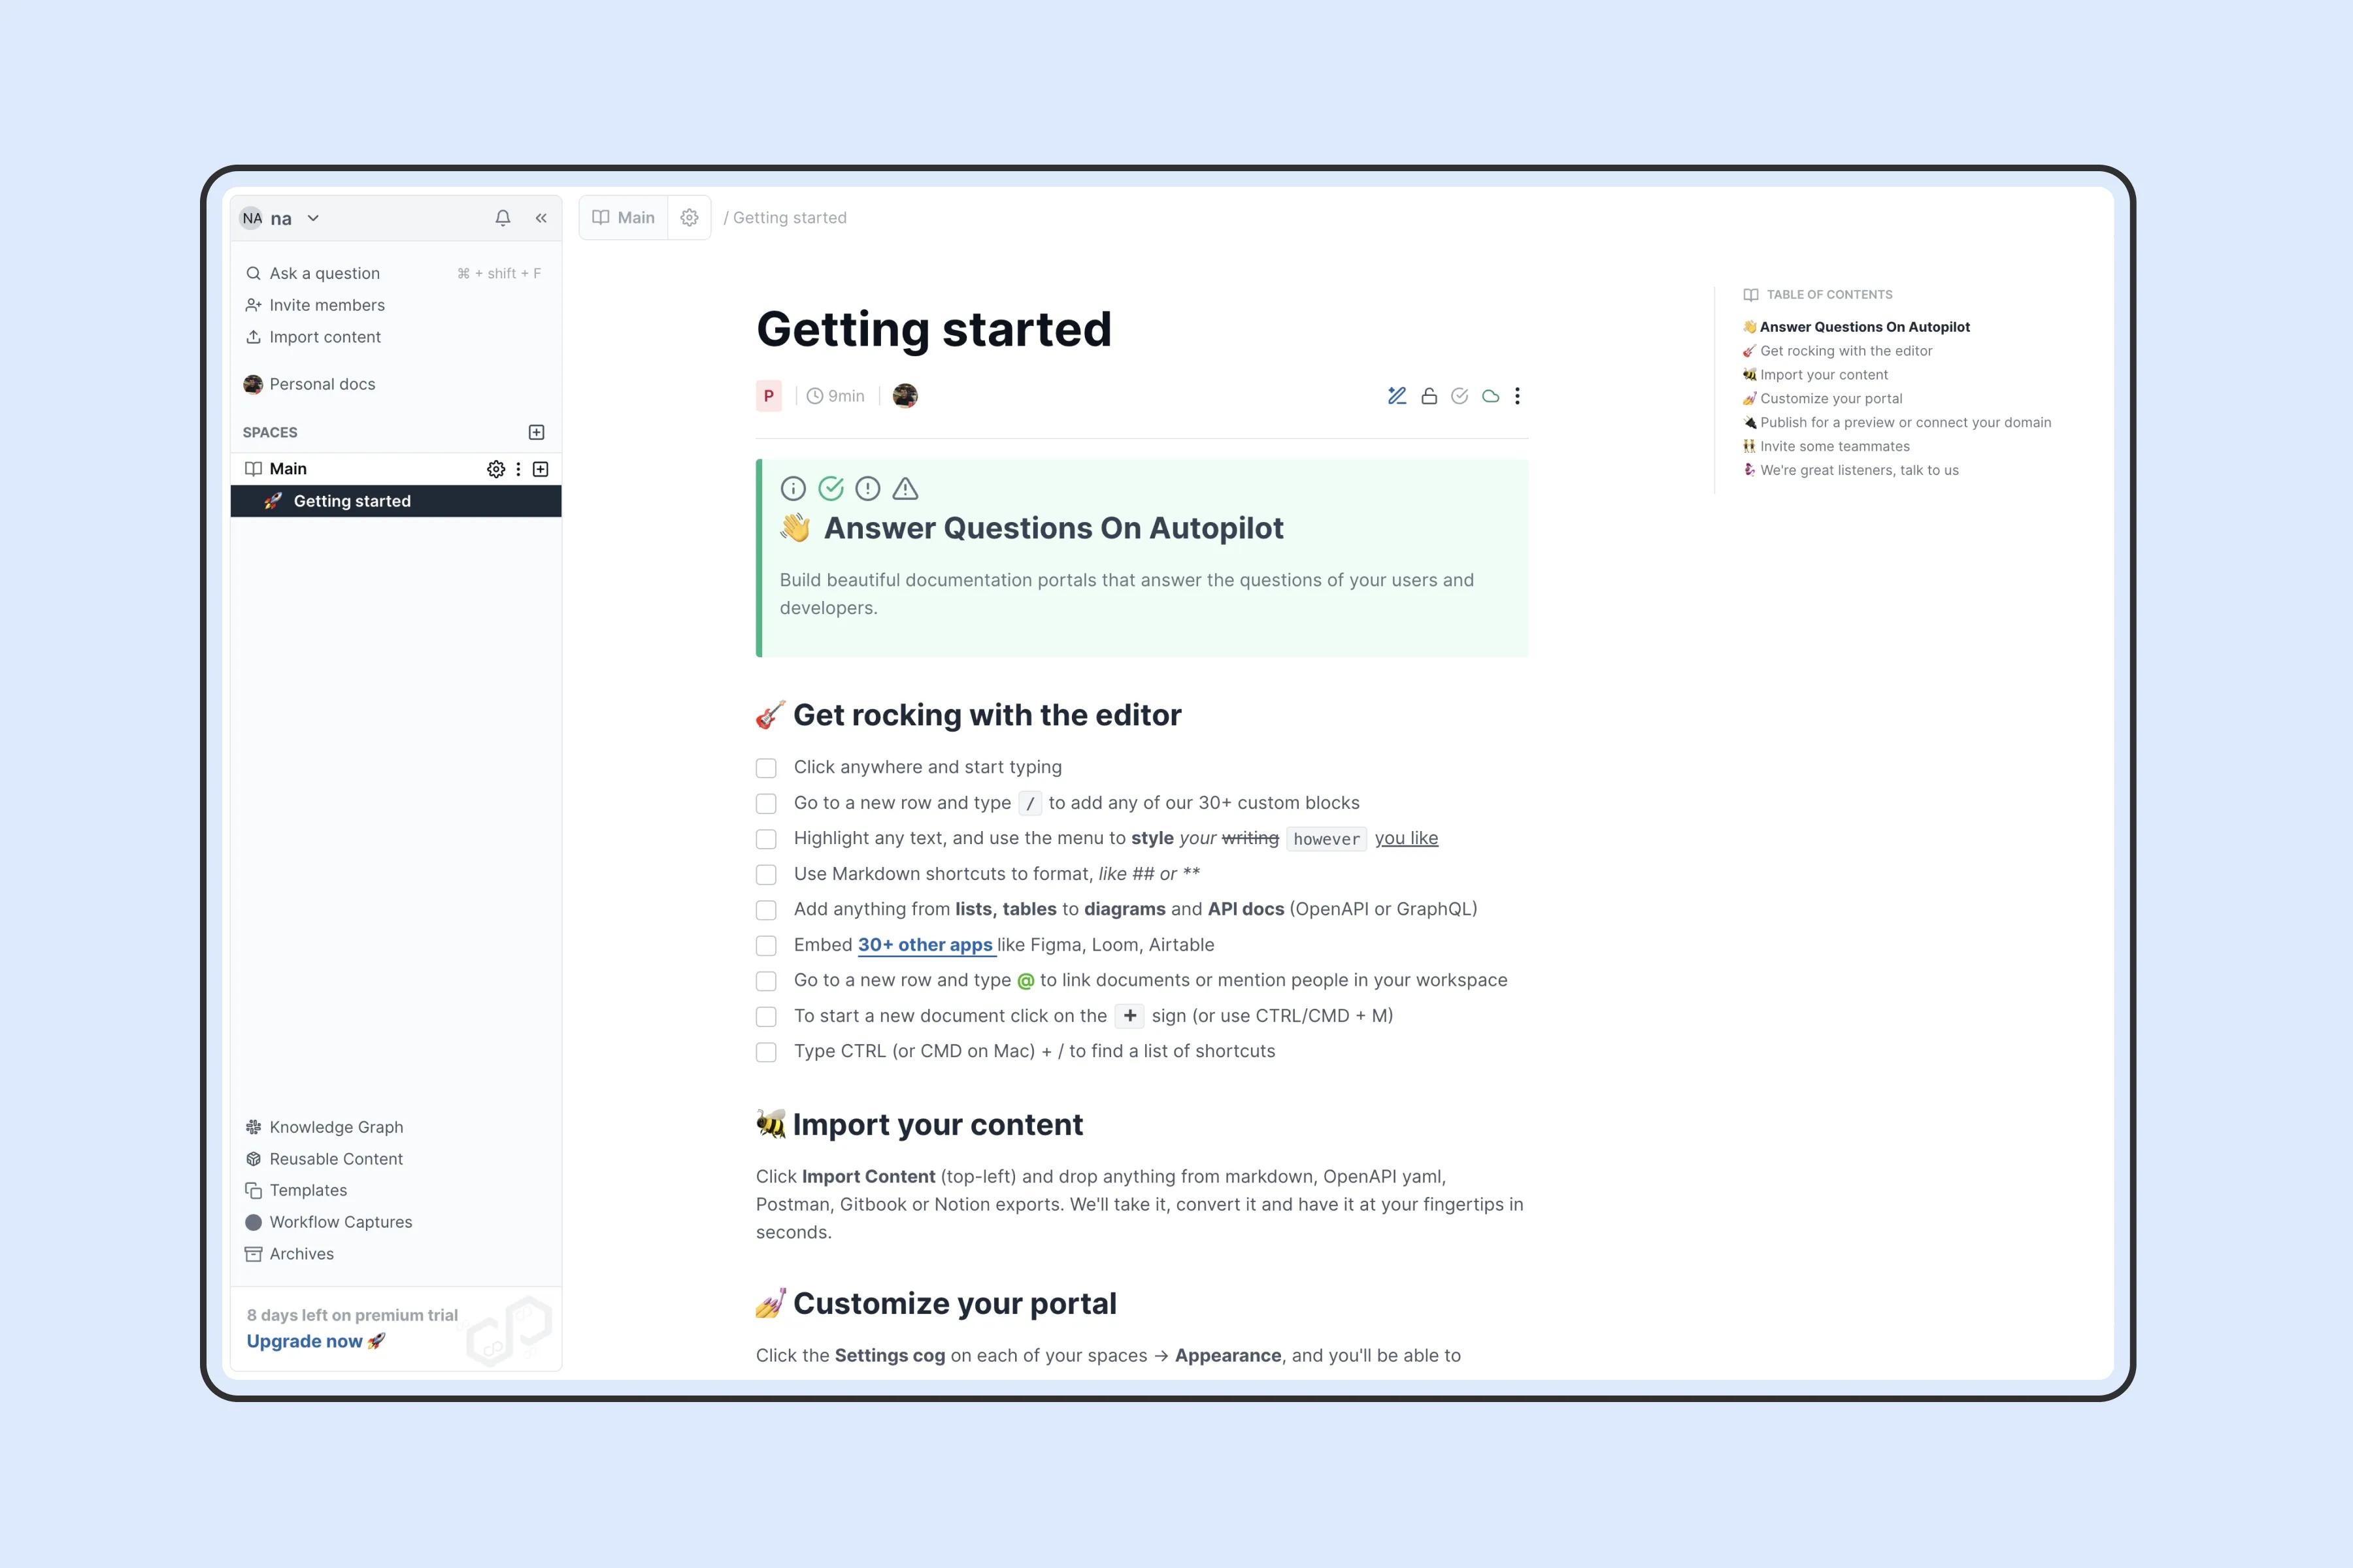The width and height of the screenshot is (2353, 1568).
Task: Select the Getting started page in sidebar
Action: (350, 502)
